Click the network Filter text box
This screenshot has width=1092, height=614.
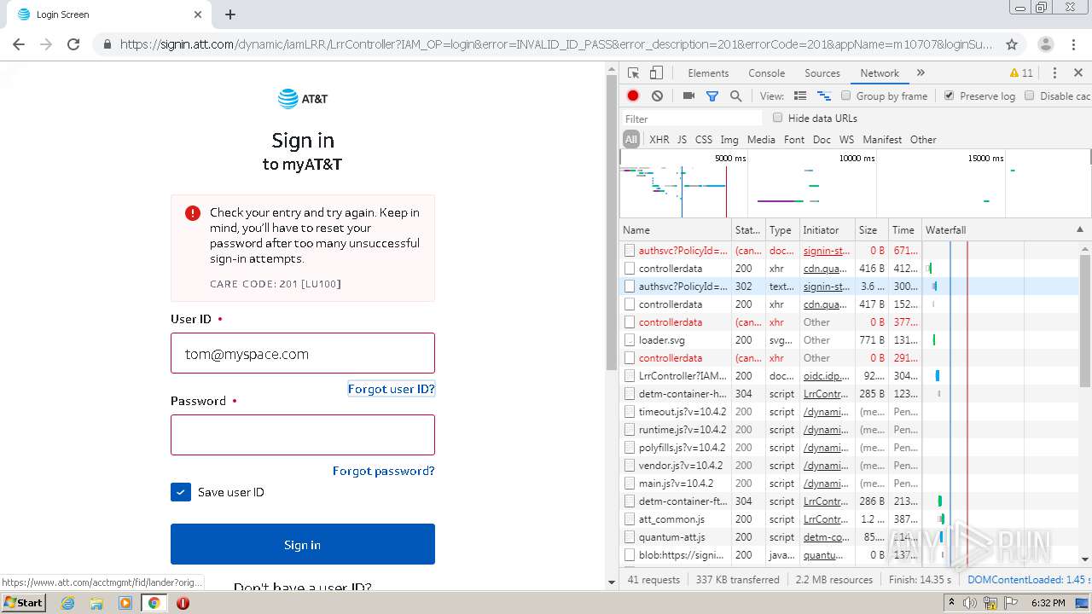click(691, 119)
